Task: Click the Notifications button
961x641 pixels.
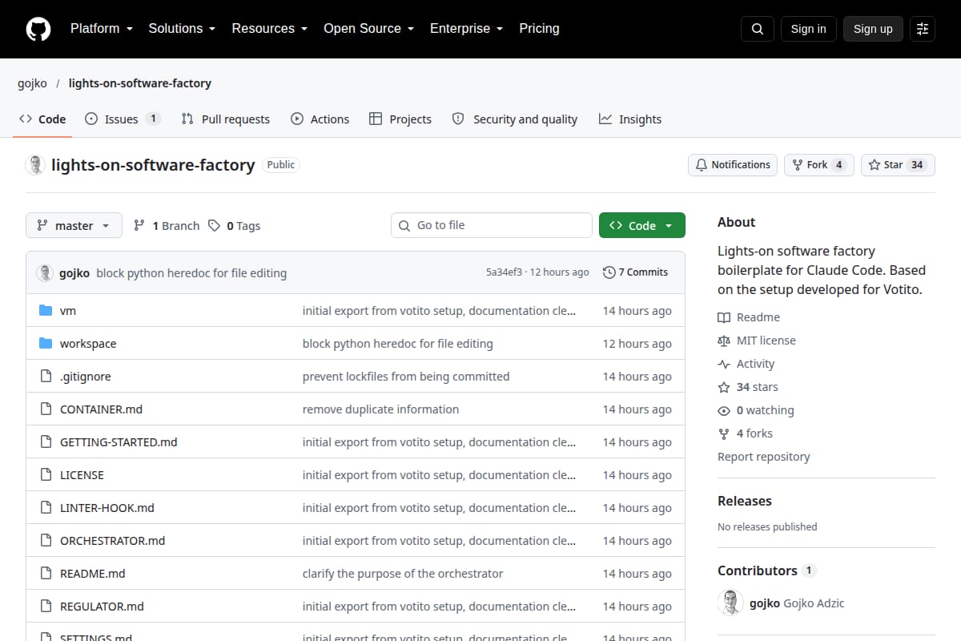Action: tap(733, 165)
